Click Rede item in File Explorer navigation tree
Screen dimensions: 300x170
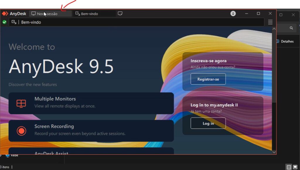[x=12, y=156]
